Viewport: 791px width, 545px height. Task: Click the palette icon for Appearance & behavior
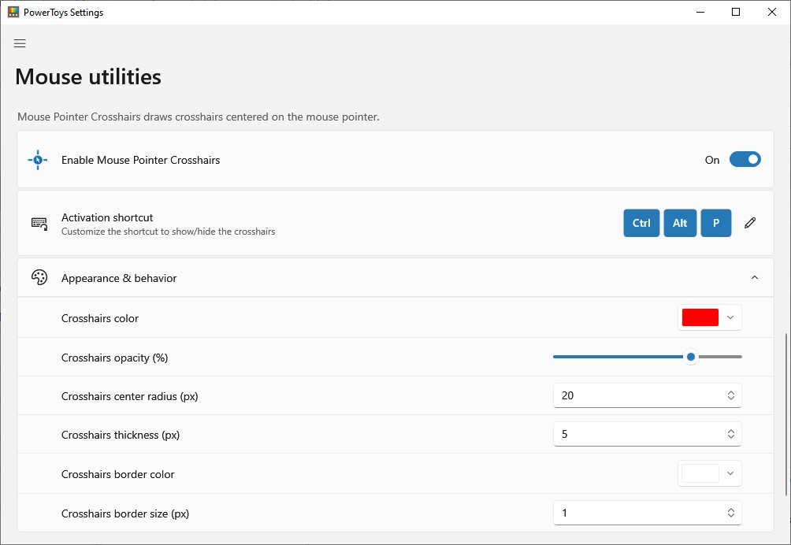click(39, 277)
